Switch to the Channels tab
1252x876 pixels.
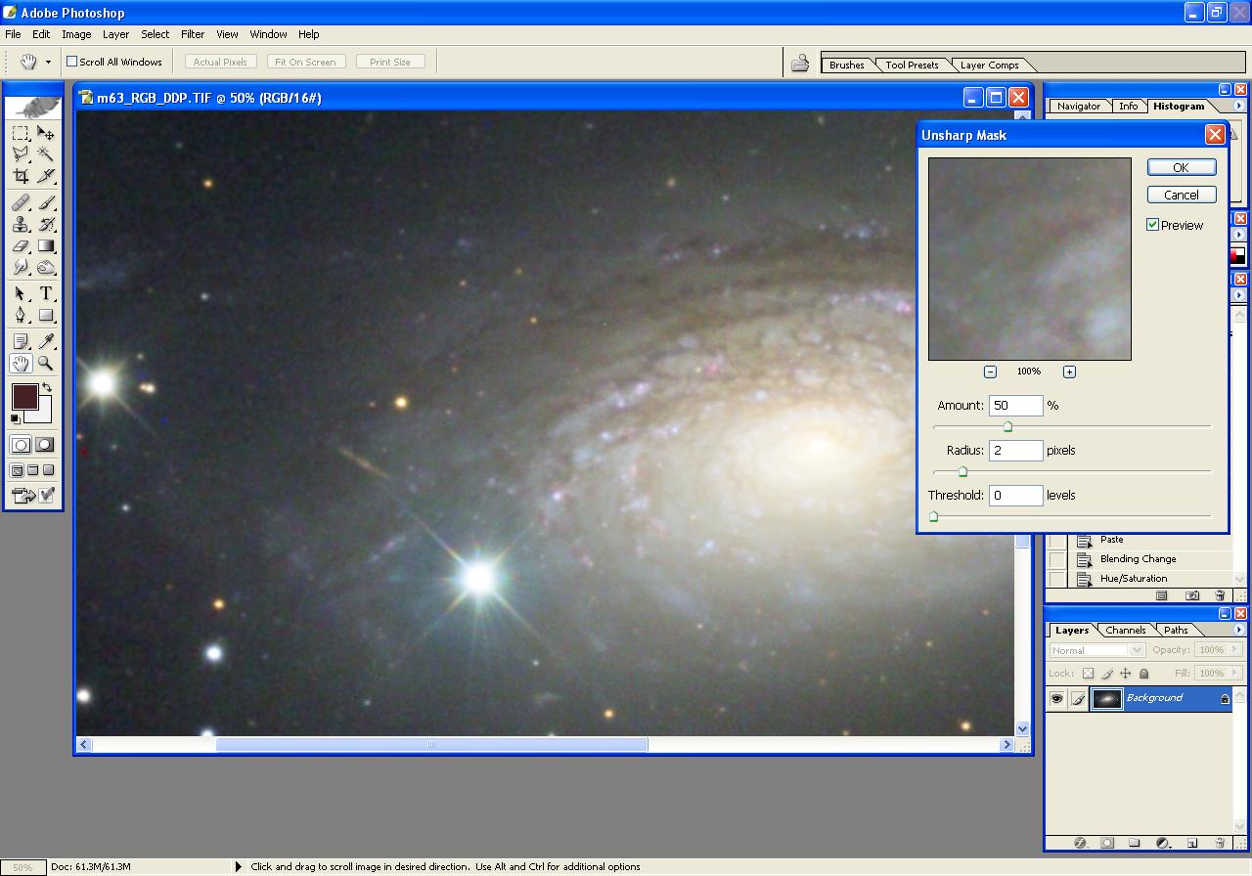(1125, 631)
